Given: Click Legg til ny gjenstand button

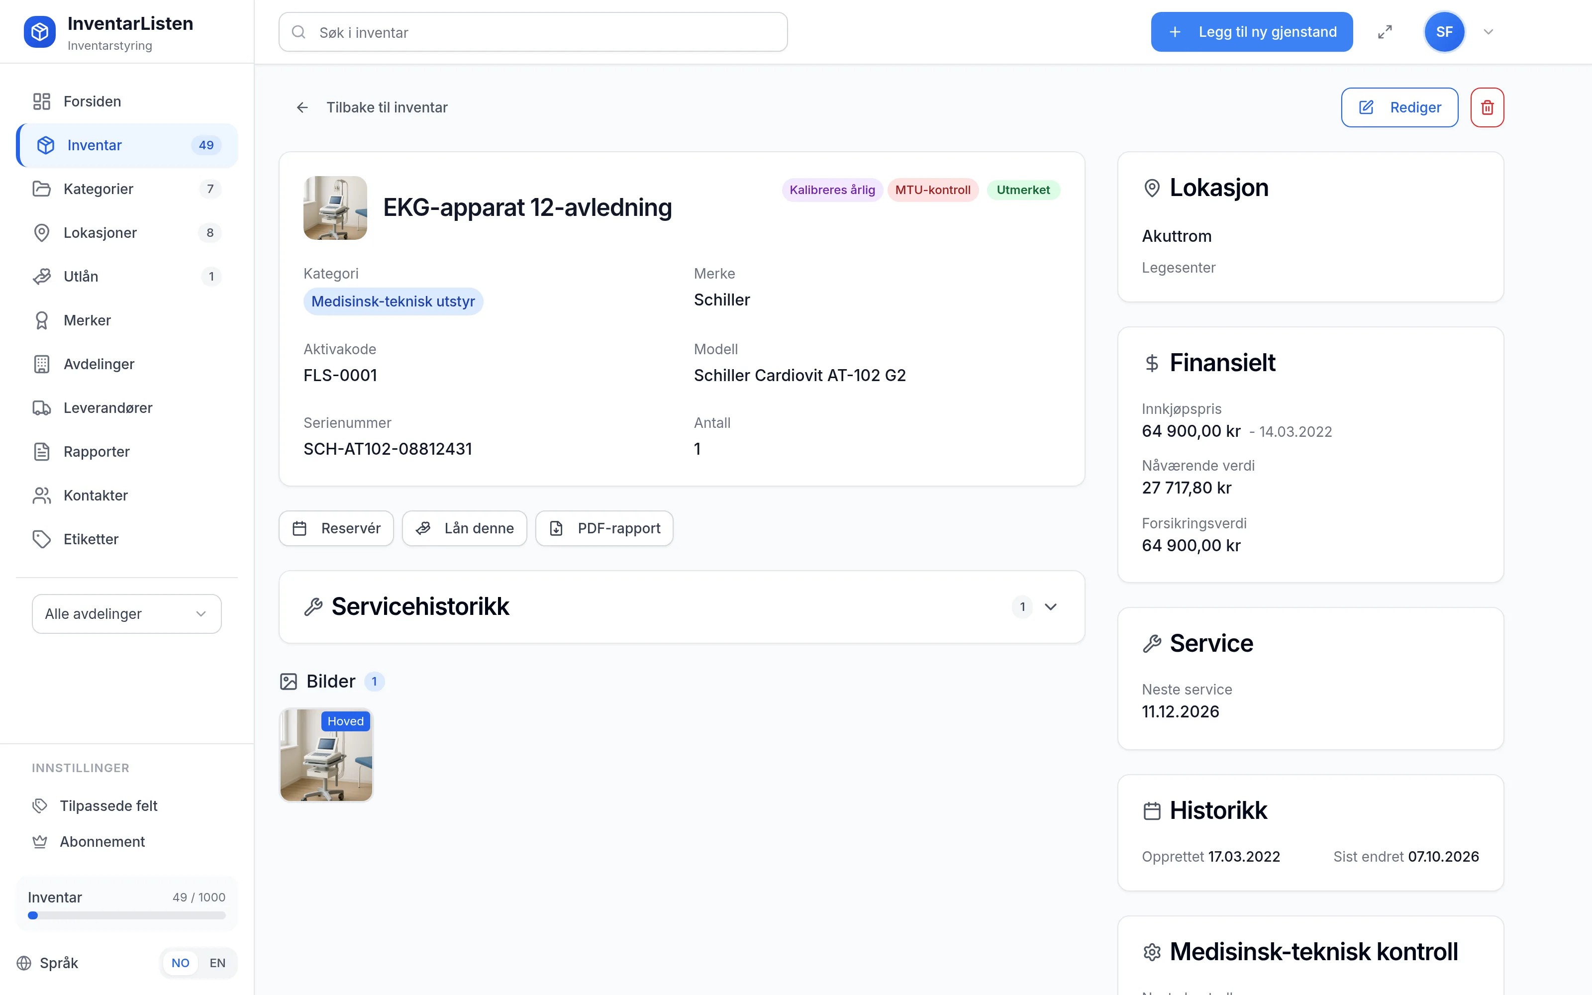Looking at the screenshot, I should point(1251,31).
